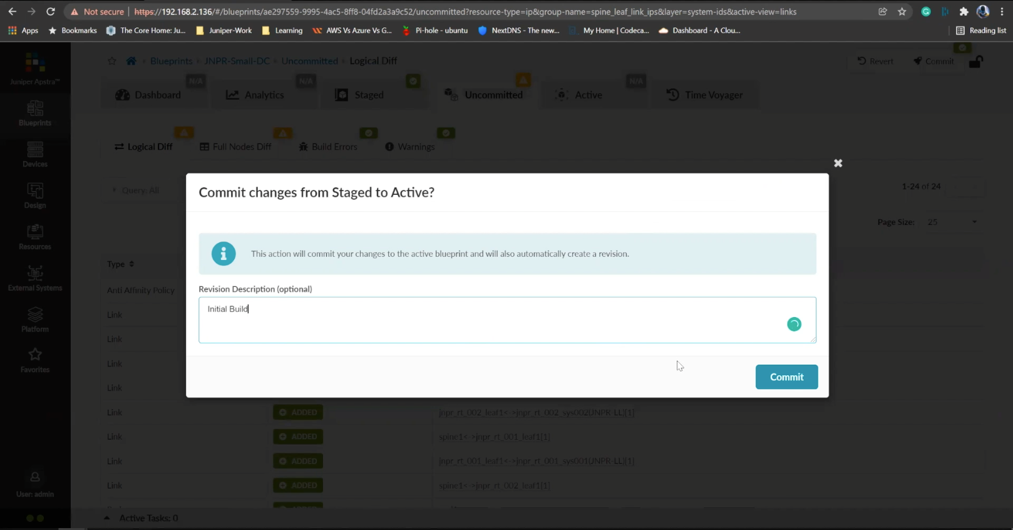Screen dimensions: 1013x530
Task: Focus the Revision Description text field
Action: [x=507, y=320]
